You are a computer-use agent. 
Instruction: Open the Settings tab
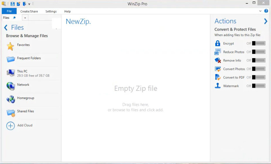coord(51,11)
